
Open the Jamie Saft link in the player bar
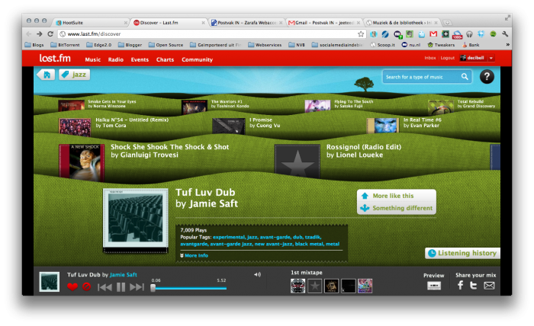(124, 275)
